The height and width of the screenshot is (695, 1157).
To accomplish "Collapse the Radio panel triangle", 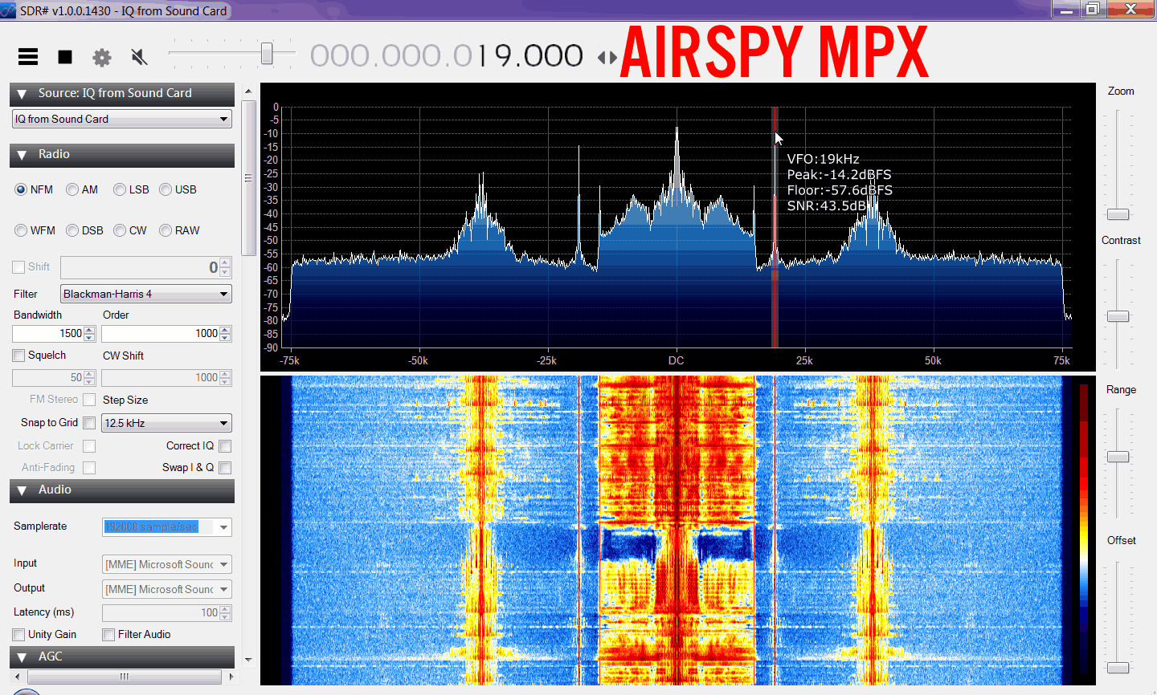I will point(22,155).
